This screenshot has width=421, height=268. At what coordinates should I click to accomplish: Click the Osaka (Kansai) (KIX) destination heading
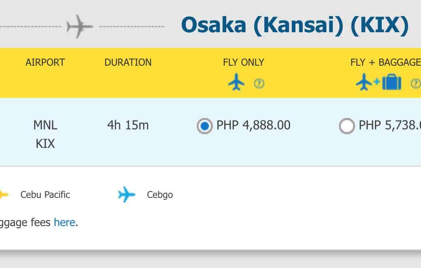coord(295,25)
